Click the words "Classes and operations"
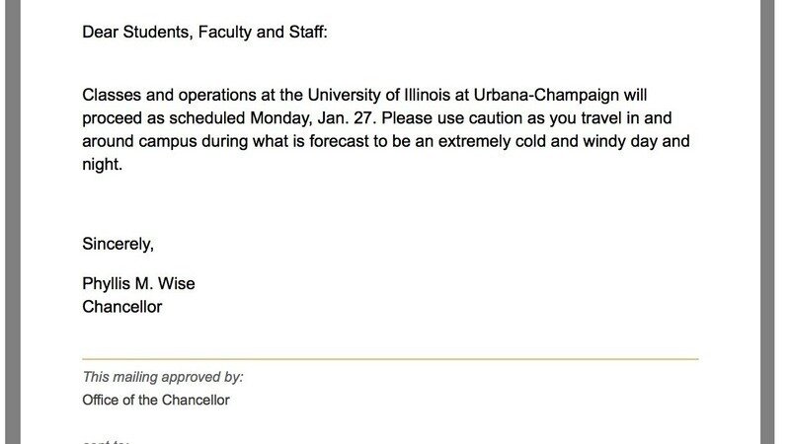 point(161,97)
